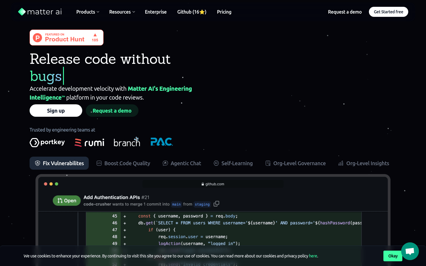
Task: Click the copy branch name icon
Action: coord(217,204)
